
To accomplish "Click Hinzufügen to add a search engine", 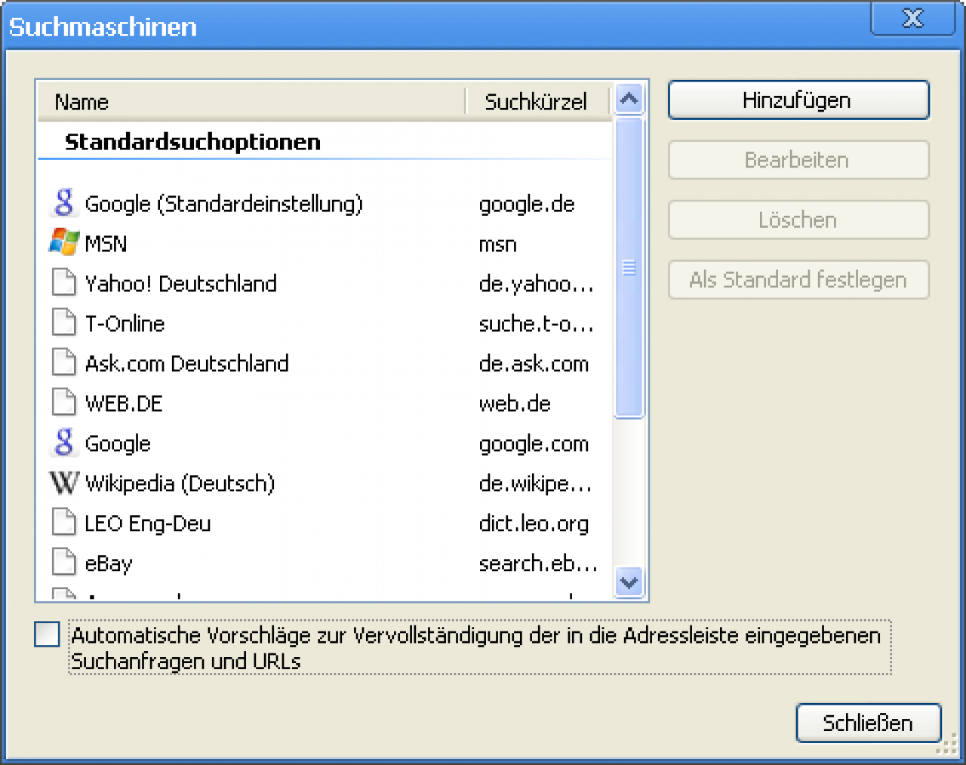I will point(798,100).
